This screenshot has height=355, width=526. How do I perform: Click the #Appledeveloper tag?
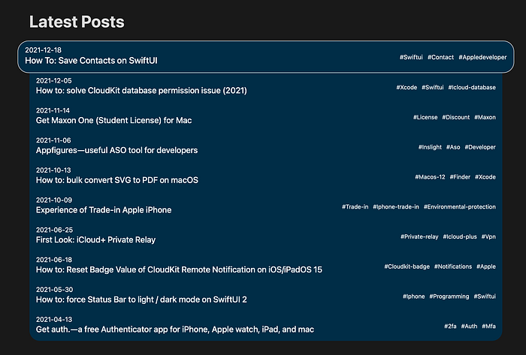click(483, 57)
